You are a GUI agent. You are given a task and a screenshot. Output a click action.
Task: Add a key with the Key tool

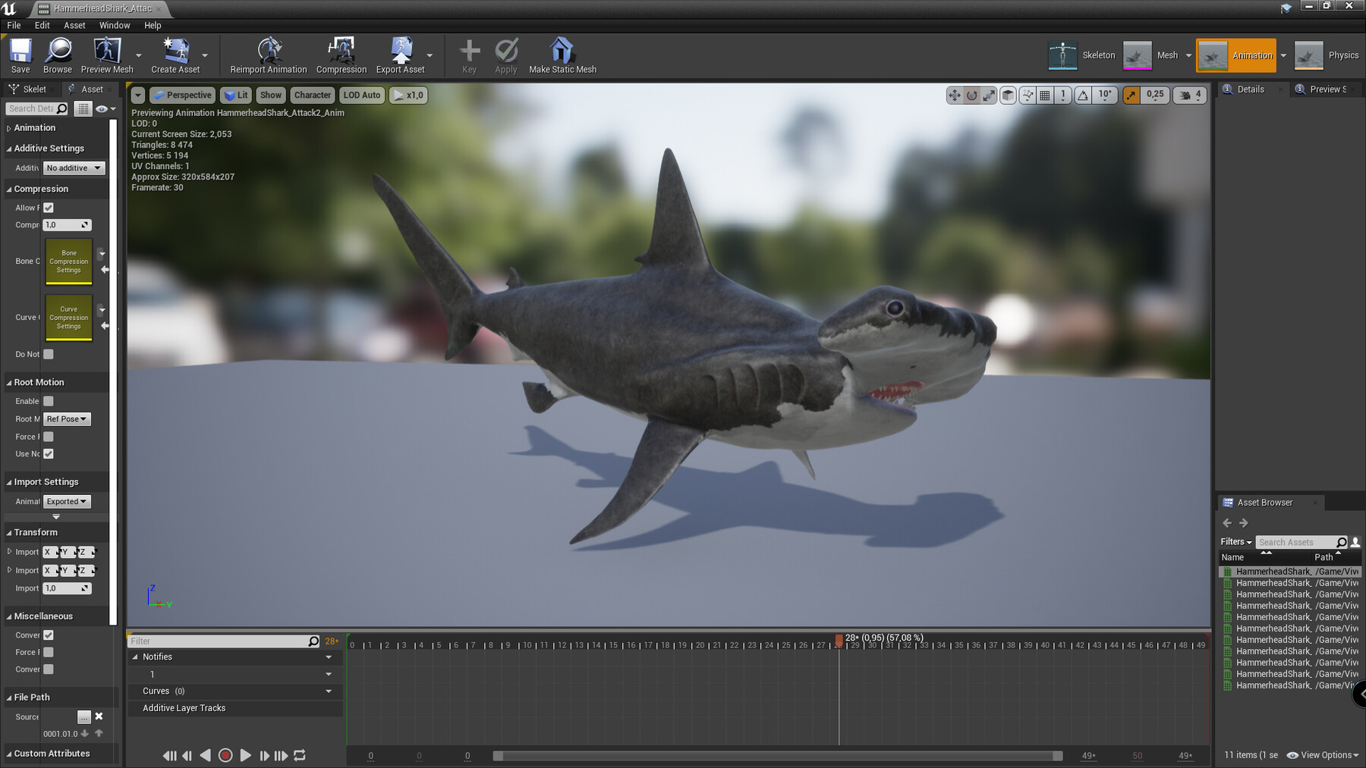click(x=469, y=55)
